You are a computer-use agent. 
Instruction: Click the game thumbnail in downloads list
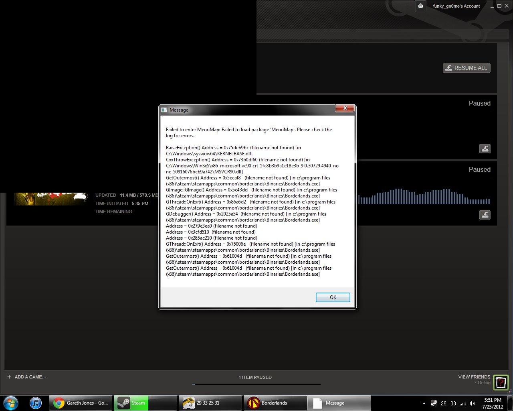click(x=51, y=199)
